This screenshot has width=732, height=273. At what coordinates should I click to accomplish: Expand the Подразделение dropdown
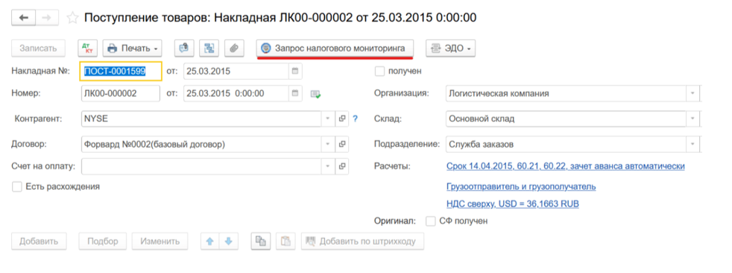coord(692,145)
